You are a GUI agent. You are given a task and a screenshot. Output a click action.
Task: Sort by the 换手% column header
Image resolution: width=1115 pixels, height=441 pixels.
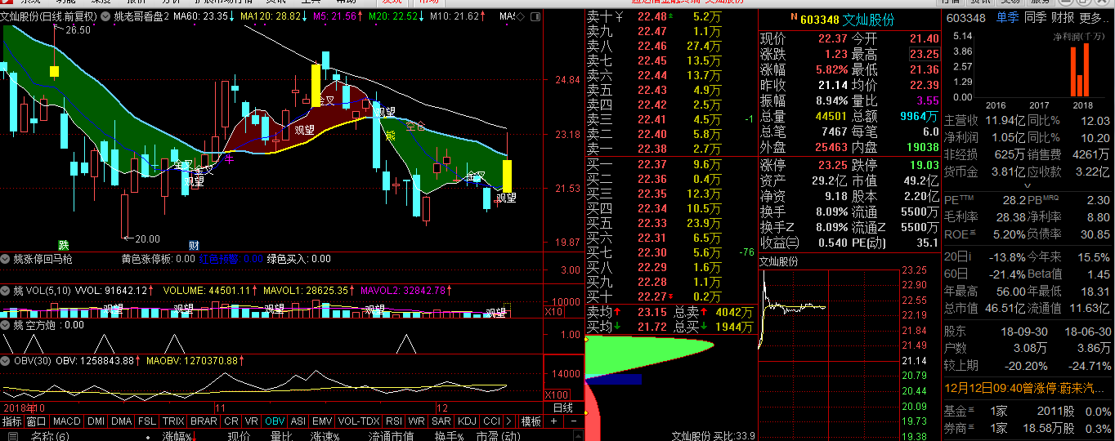point(450,436)
